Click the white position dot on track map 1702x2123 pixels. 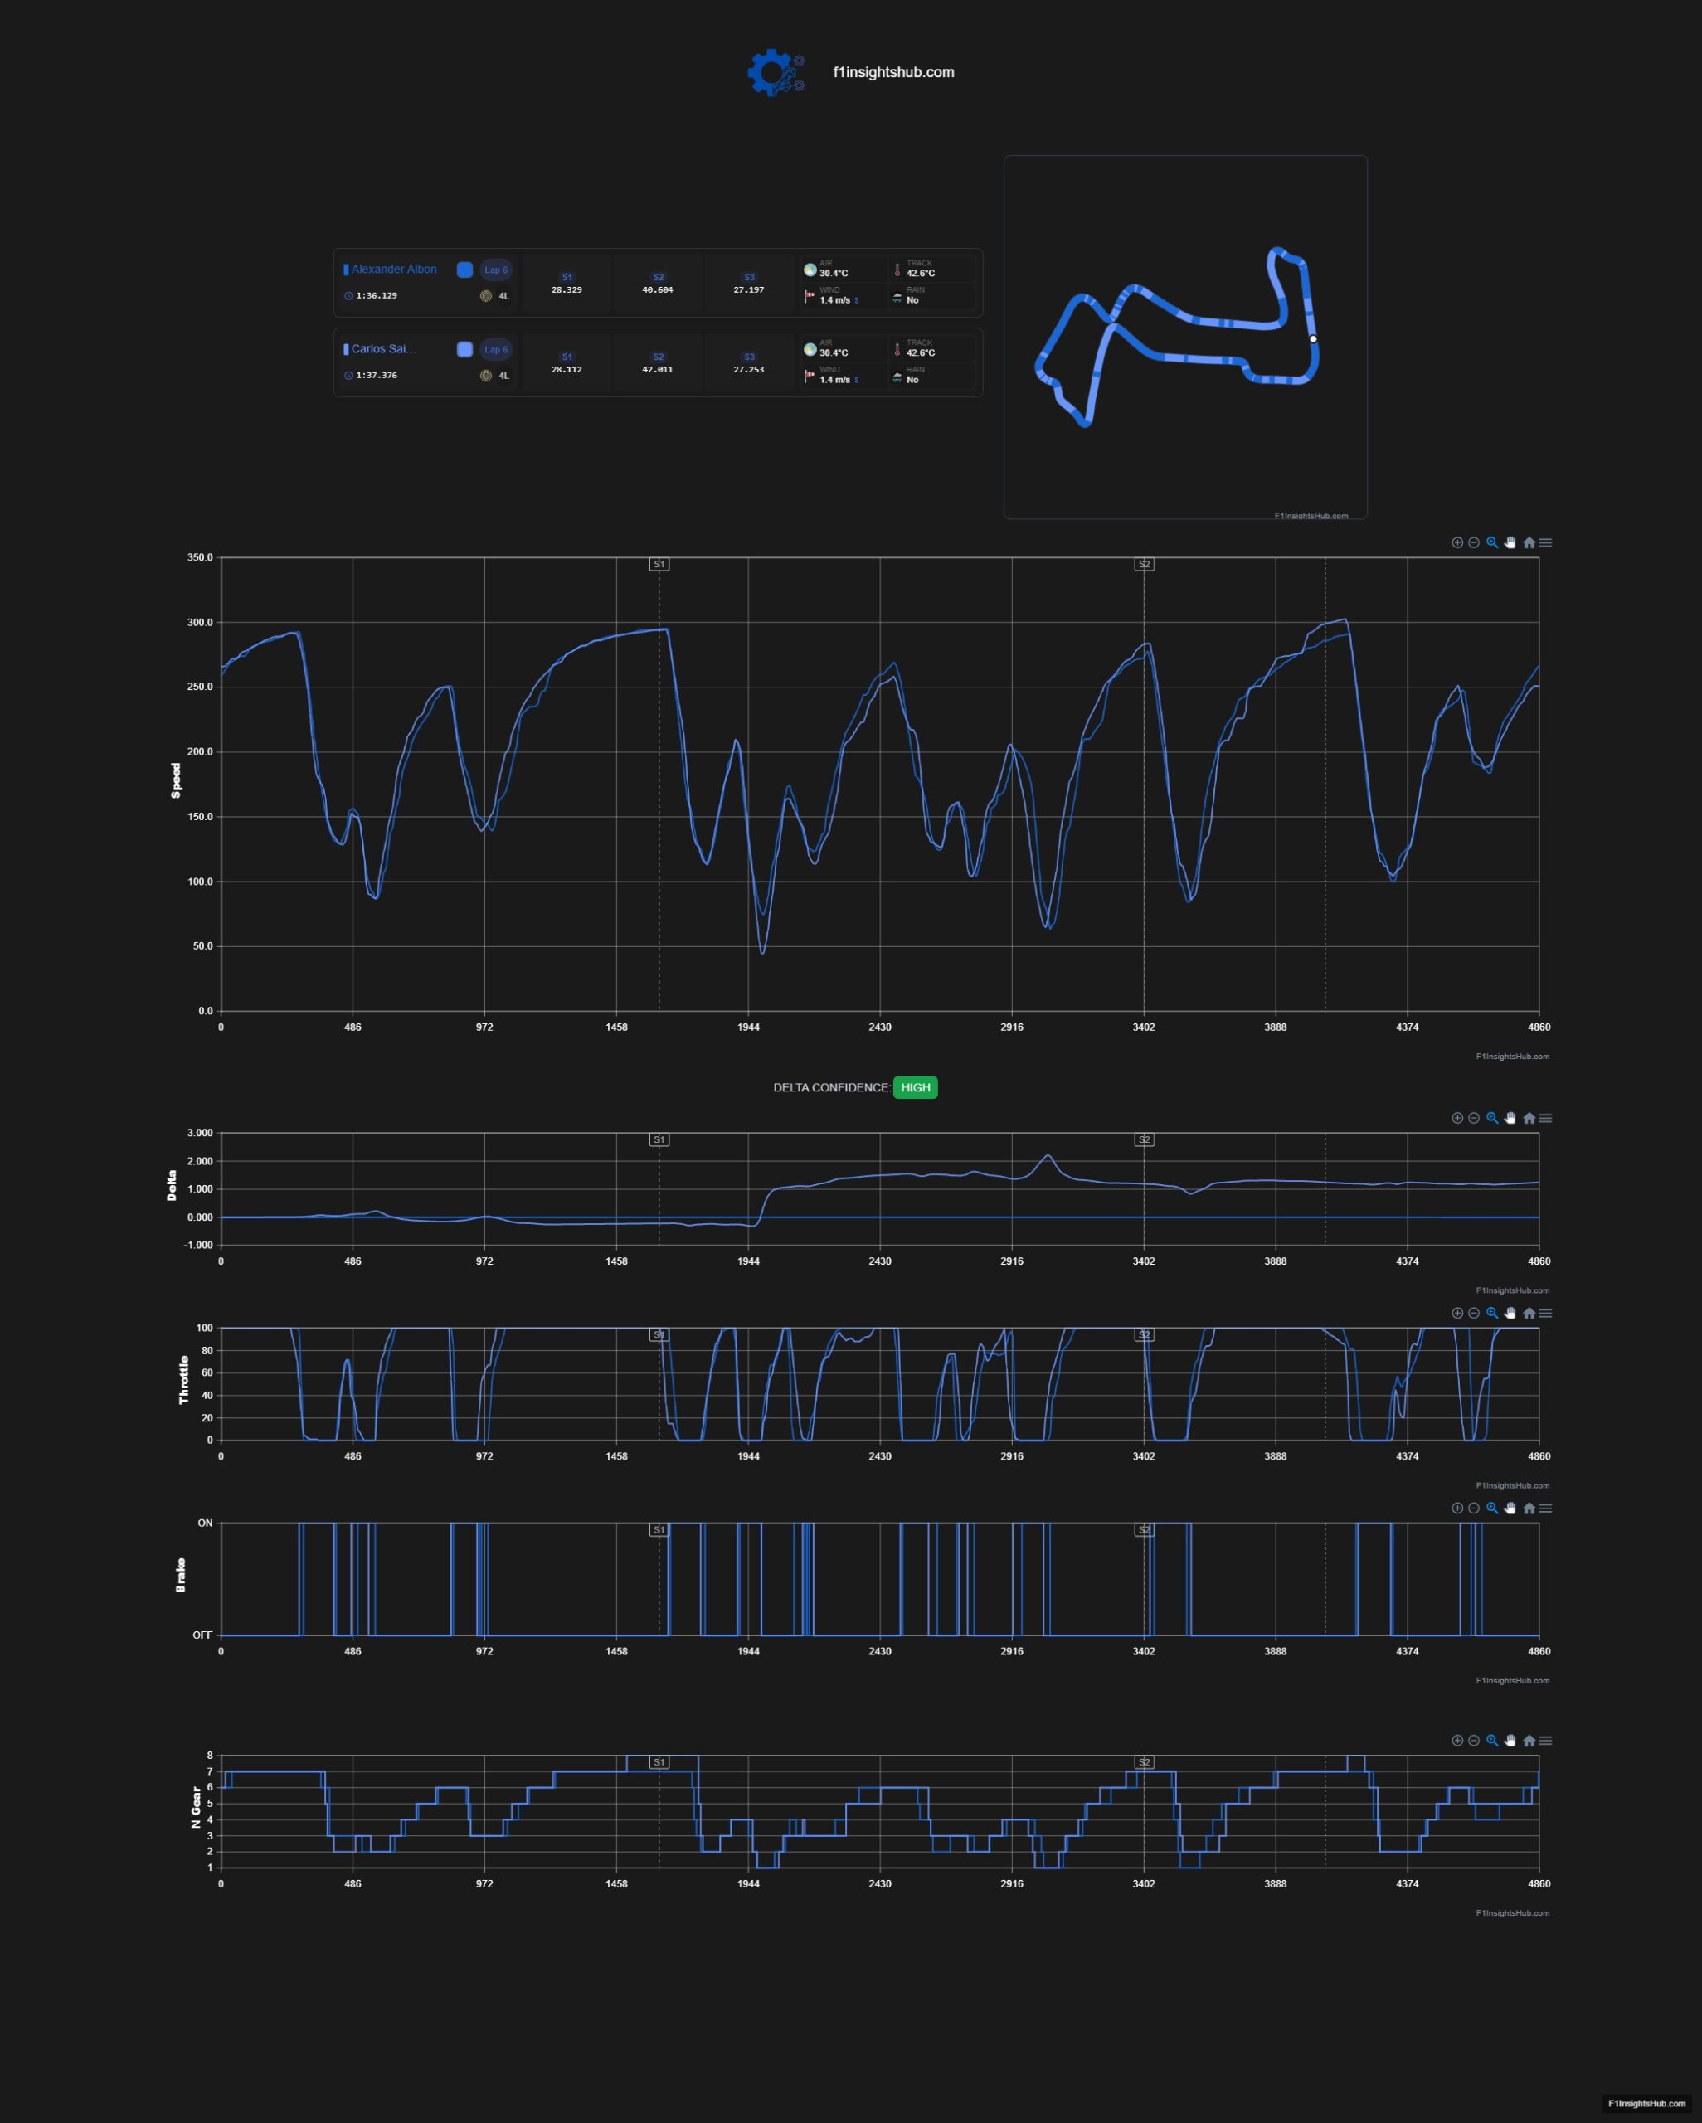[1313, 338]
